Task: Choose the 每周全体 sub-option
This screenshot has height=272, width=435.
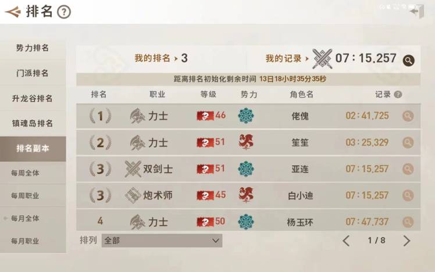Action: [25, 173]
